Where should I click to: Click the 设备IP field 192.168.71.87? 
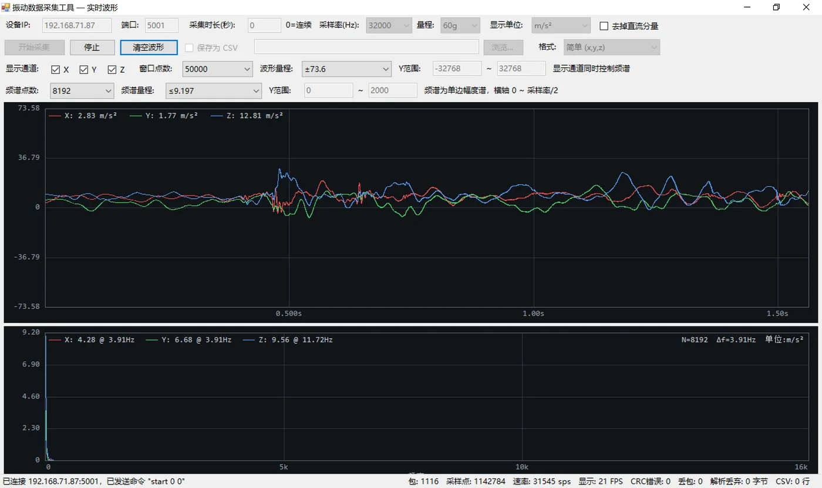tap(77, 25)
